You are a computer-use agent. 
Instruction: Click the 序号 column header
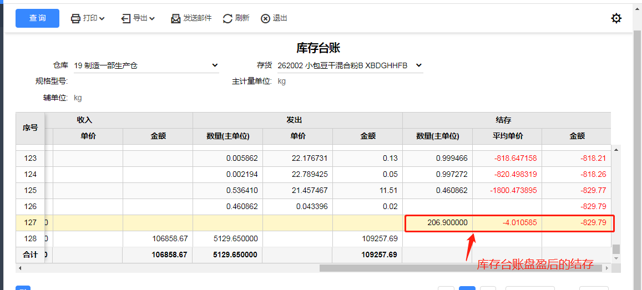click(30, 128)
